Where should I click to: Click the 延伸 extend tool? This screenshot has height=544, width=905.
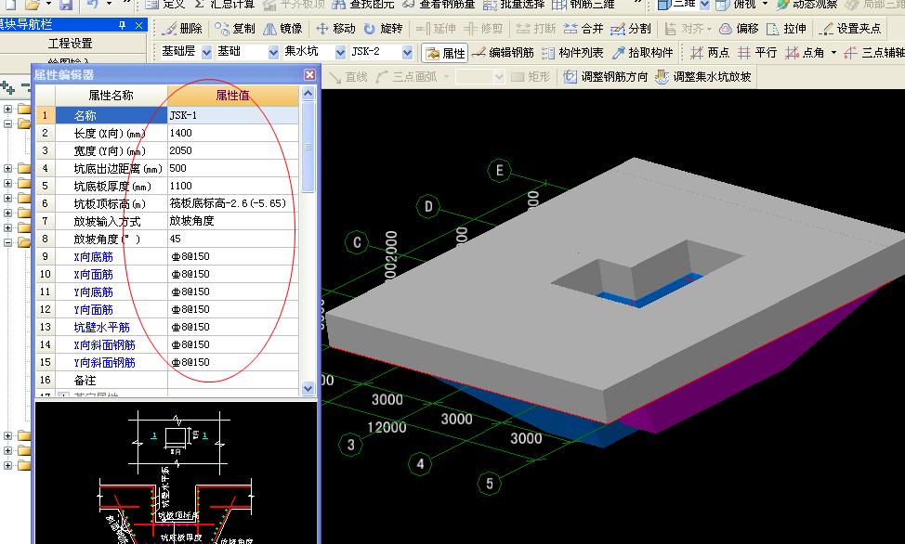pos(436,28)
